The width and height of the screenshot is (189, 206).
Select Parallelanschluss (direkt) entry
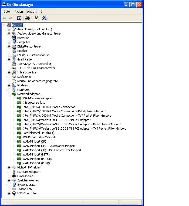39,133
